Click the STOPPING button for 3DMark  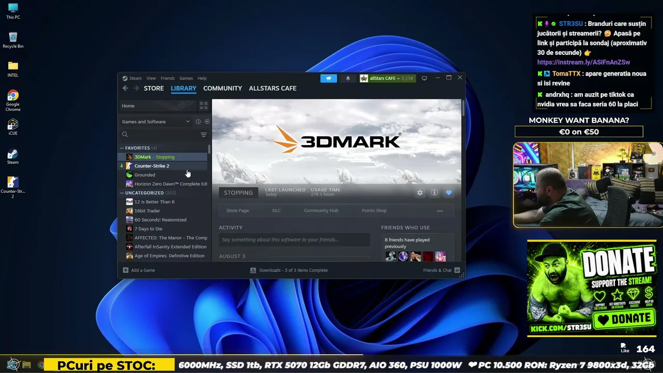(x=238, y=193)
